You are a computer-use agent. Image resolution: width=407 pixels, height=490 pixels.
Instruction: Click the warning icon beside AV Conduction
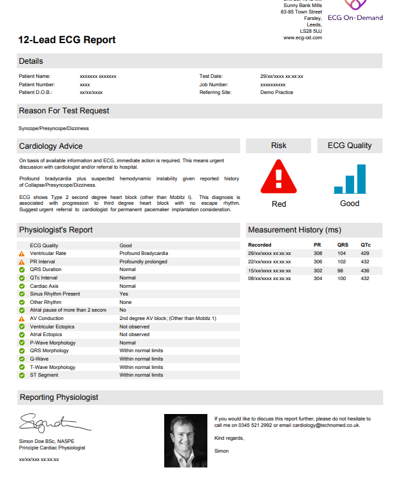[22, 318]
